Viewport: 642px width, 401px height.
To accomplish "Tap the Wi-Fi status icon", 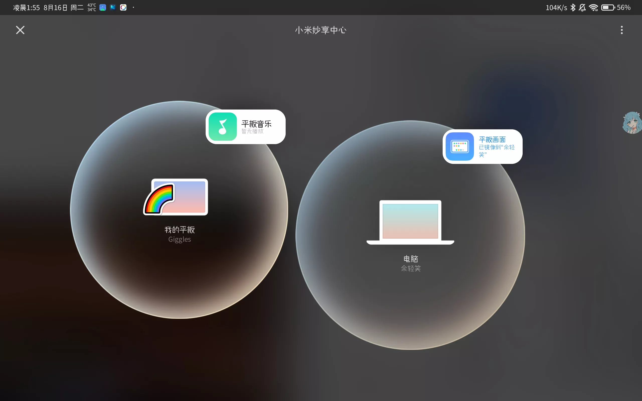I will pyautogui.click(x=593, y=8).
